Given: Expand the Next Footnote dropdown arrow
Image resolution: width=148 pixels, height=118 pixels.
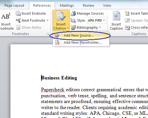Looking at the screenshot, I should (x=47, y=20).
